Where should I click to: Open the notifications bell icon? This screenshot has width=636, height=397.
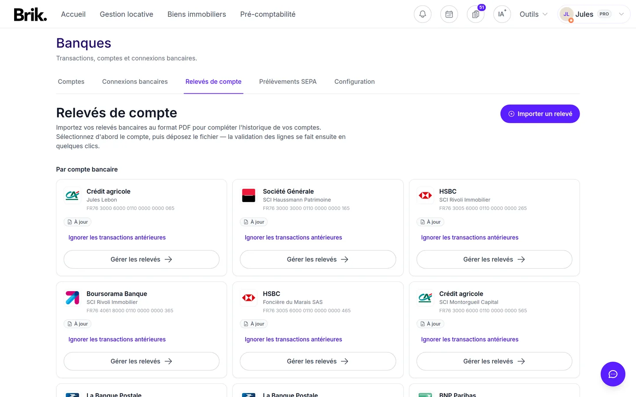pos(423,14)
